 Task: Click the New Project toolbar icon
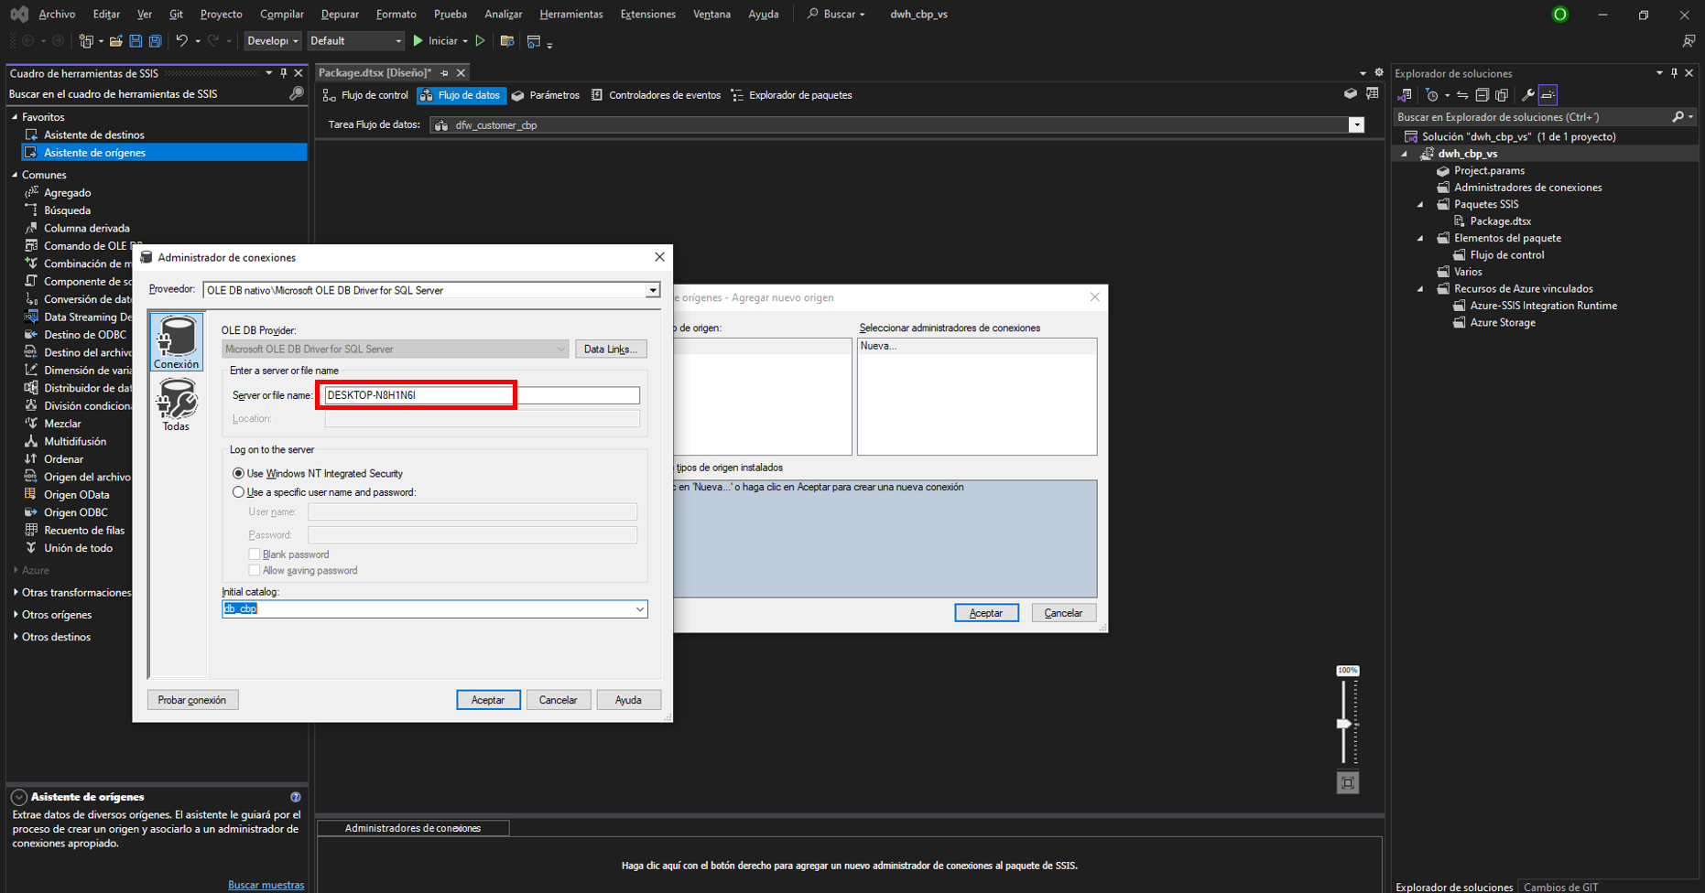tap(86, 41)
